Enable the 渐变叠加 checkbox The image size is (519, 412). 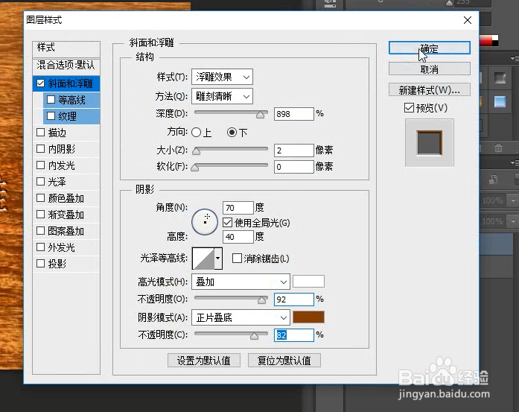click(x=40, y=215)
